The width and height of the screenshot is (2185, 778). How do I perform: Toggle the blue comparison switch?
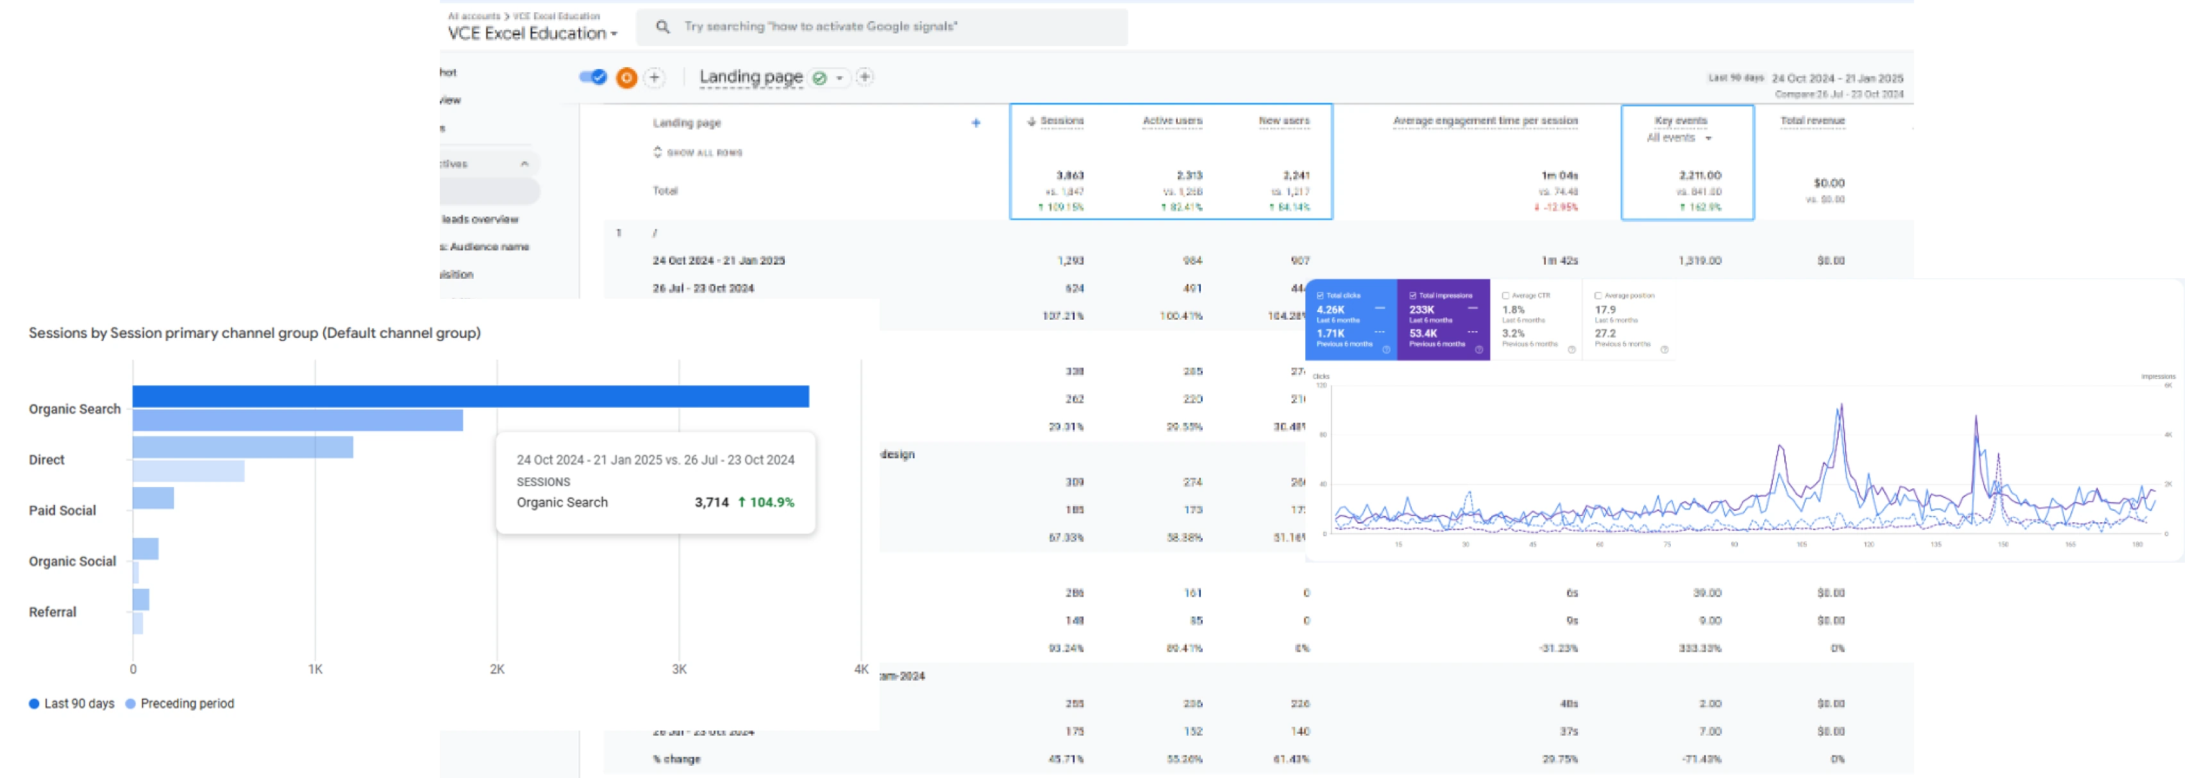click(x=593, y=77)
